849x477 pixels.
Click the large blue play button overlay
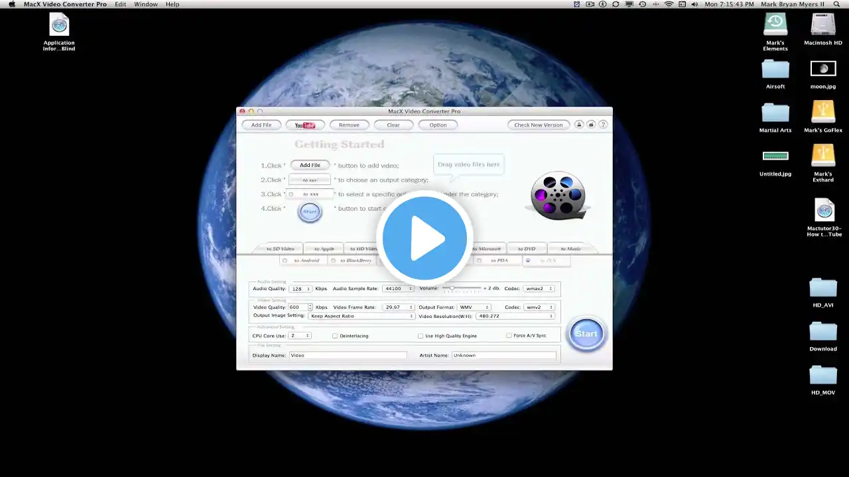click(x=424, y=238)
